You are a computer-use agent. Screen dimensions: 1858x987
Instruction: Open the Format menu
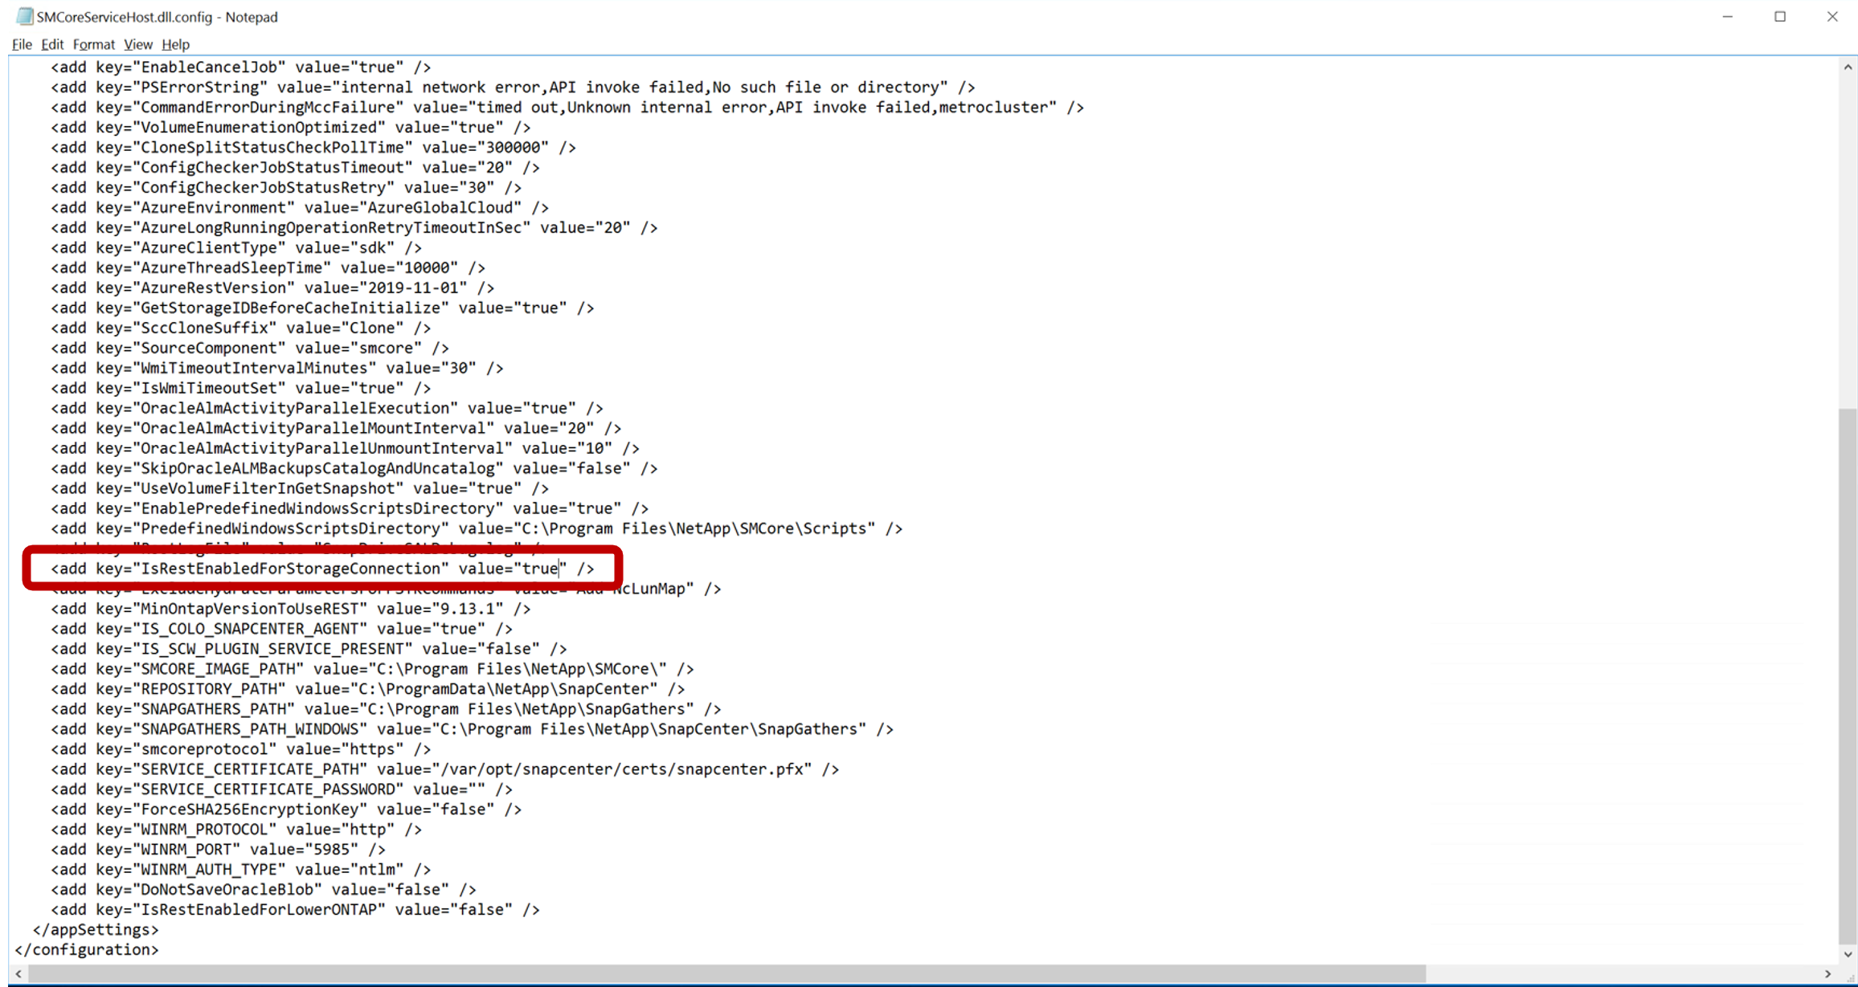pyautogui.click(x=93, y=44)
